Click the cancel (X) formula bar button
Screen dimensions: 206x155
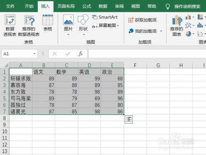point(55,54)
